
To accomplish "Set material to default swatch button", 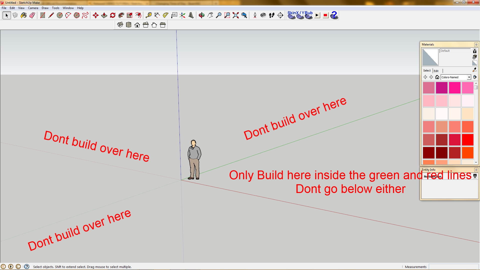I will click(x=474, y=63).
